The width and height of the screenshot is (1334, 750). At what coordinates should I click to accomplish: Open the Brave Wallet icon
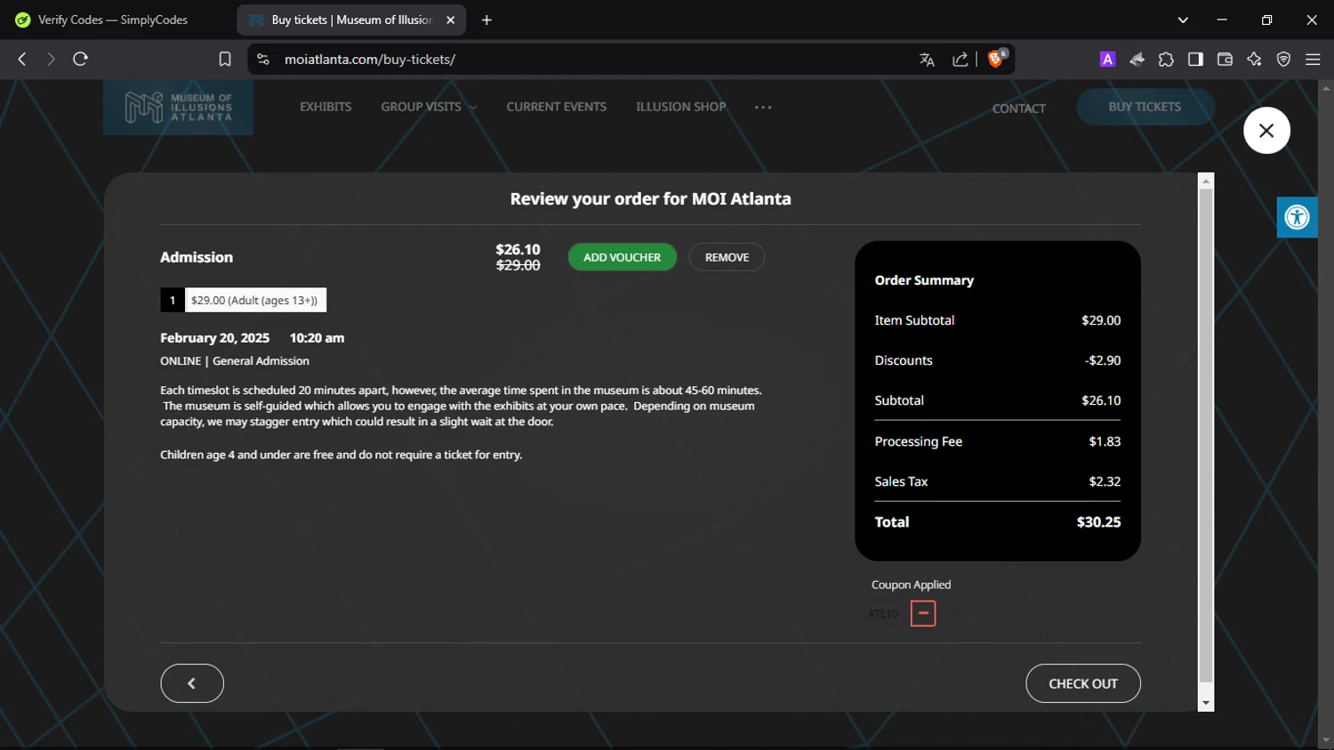coord(1225,59)
